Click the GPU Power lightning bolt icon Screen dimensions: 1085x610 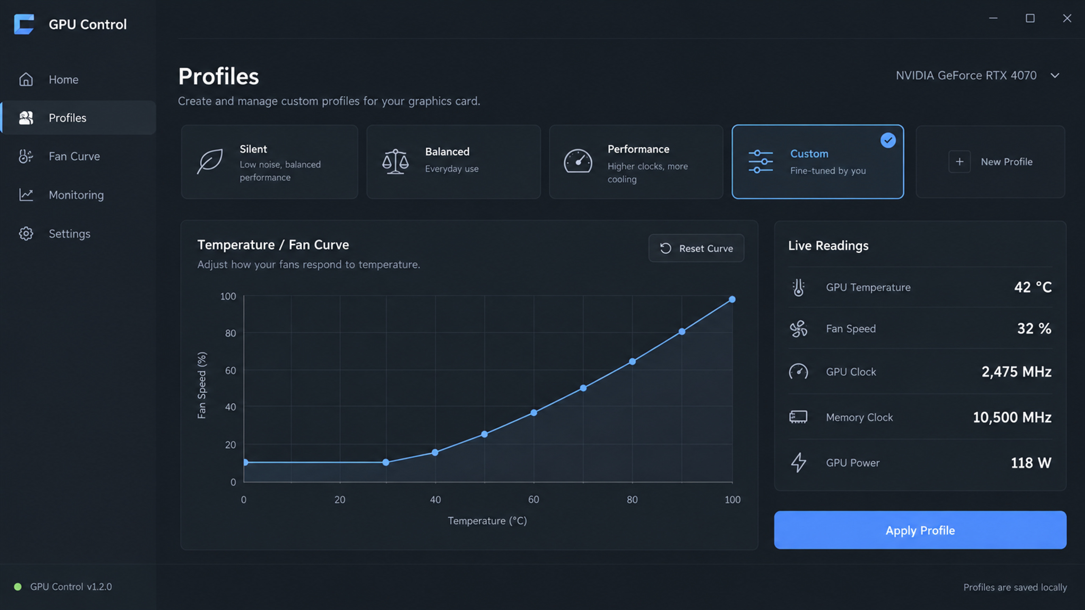tap(798, 462)
